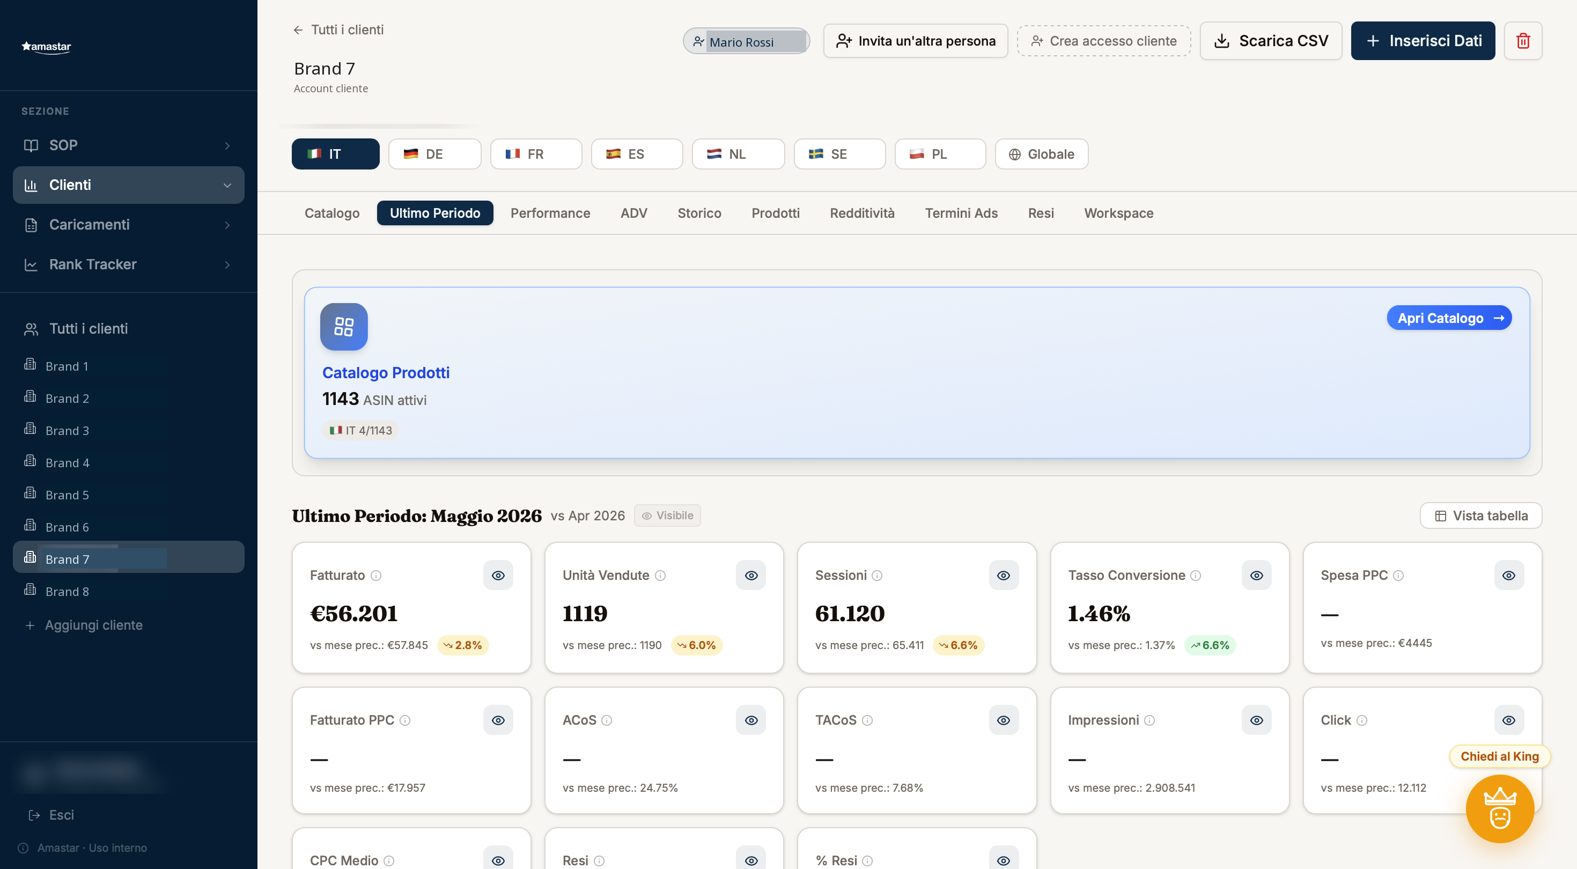Go back to Tutti i clienti link
This screenshot has height=869, width=1577.
pyautogui.click(x=338, y=30)
